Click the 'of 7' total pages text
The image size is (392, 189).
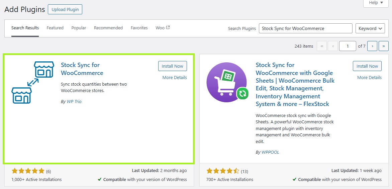tap(362, 46)
